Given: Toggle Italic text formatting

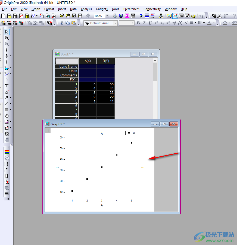Looking at the screenshot, I should point(144,23).
